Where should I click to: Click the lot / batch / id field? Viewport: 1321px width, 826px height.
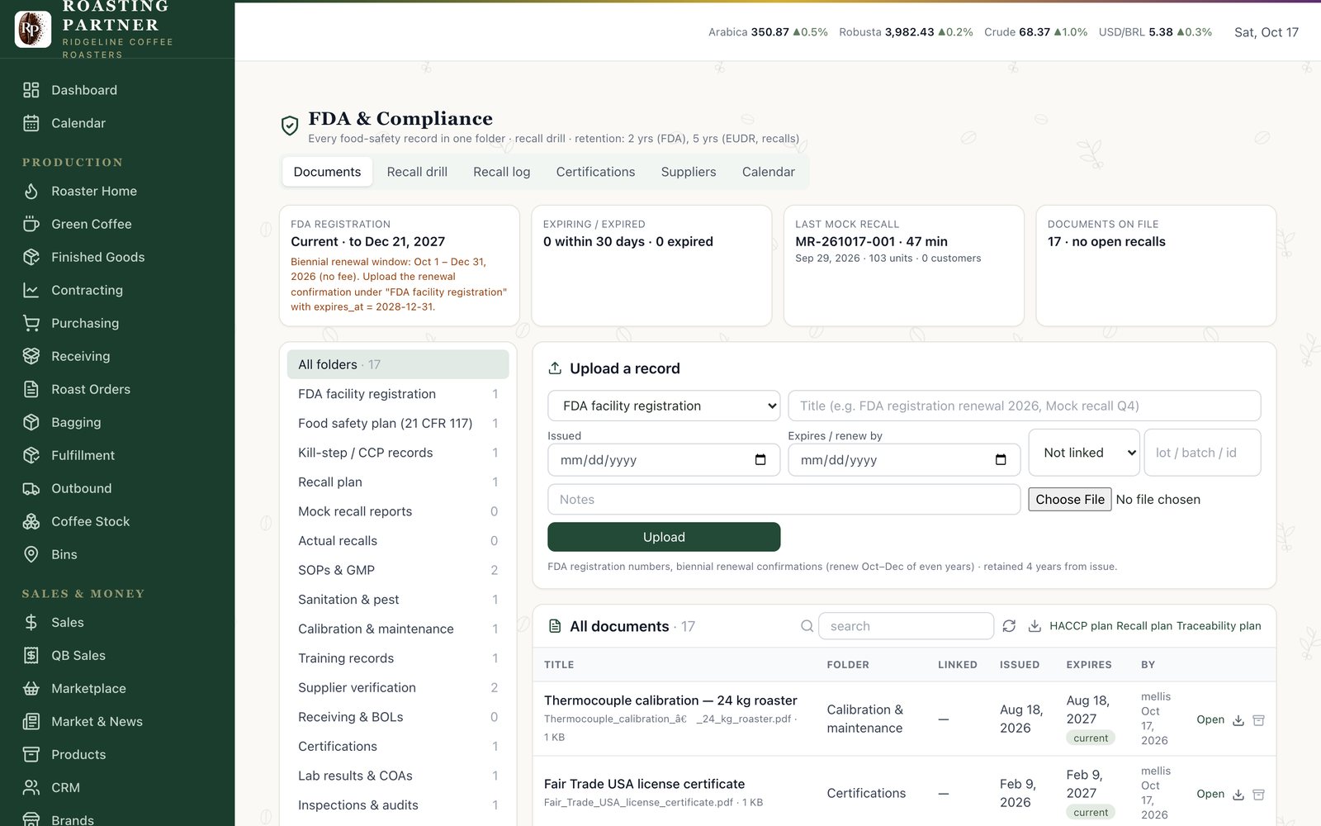click(x=1202, y=453)
